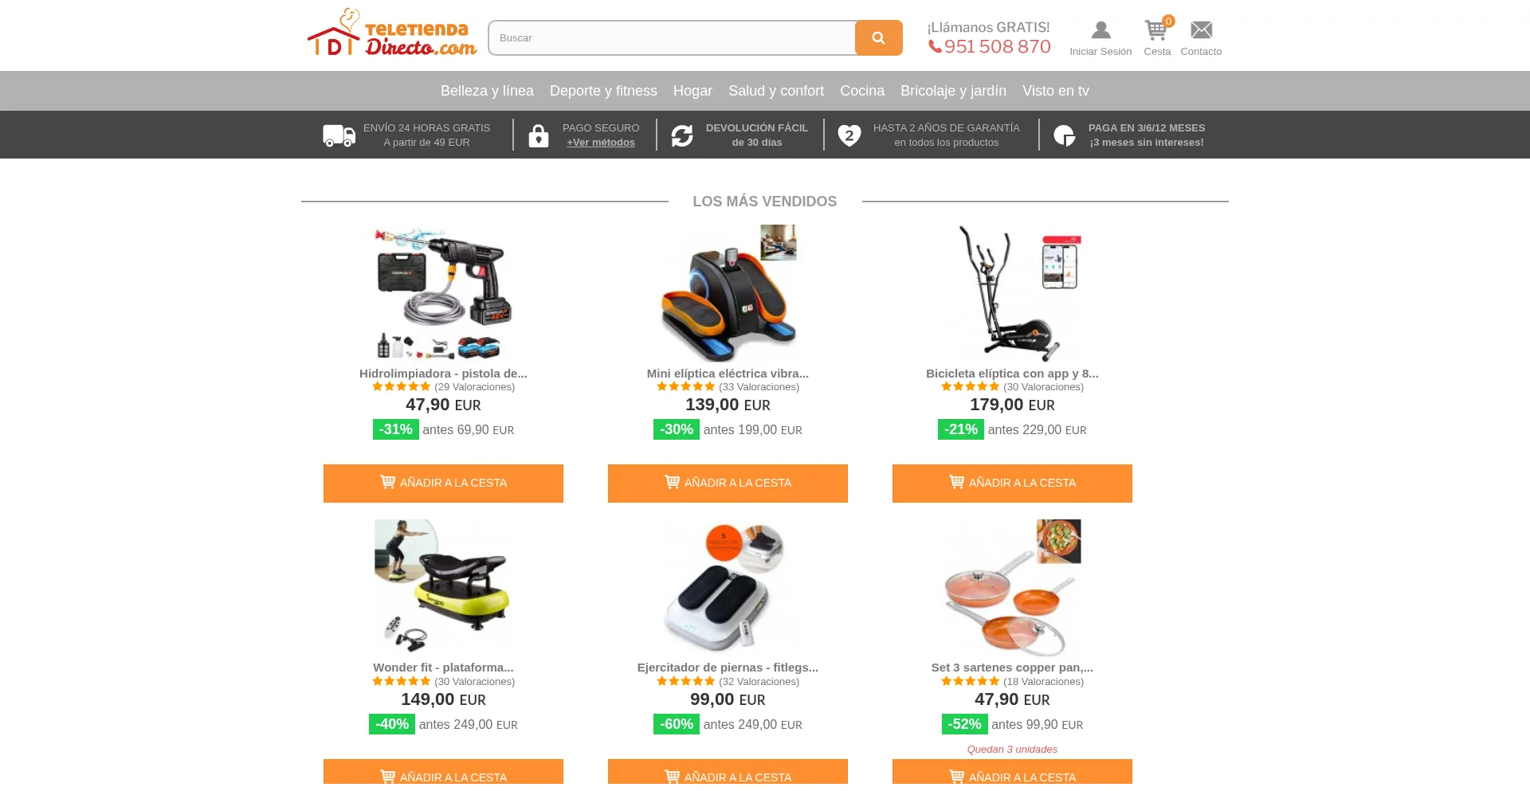
Task: Open the Visto en tv category
Action: [1055, 91]
